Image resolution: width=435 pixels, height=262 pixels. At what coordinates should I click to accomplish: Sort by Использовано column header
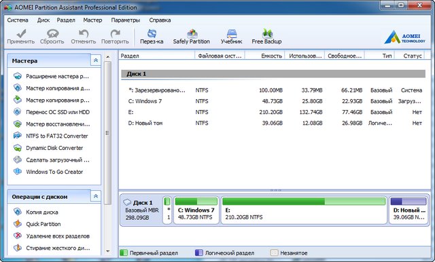click(305, 56)
